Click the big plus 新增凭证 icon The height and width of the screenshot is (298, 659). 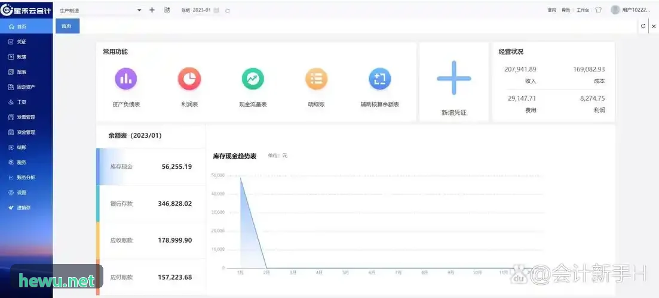(454, 78)
